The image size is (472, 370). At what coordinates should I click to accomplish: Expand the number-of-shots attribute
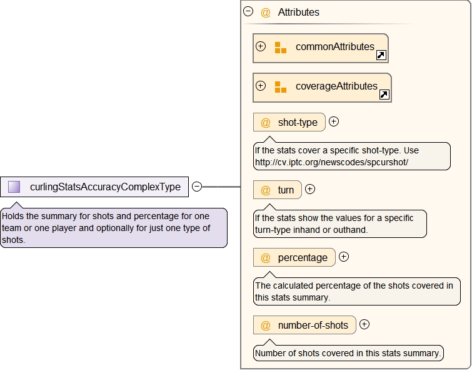coord(364,324)
